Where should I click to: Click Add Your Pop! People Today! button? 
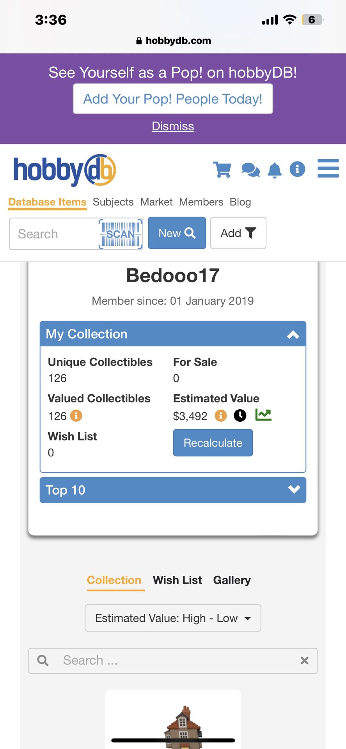[x=173, y=99]
